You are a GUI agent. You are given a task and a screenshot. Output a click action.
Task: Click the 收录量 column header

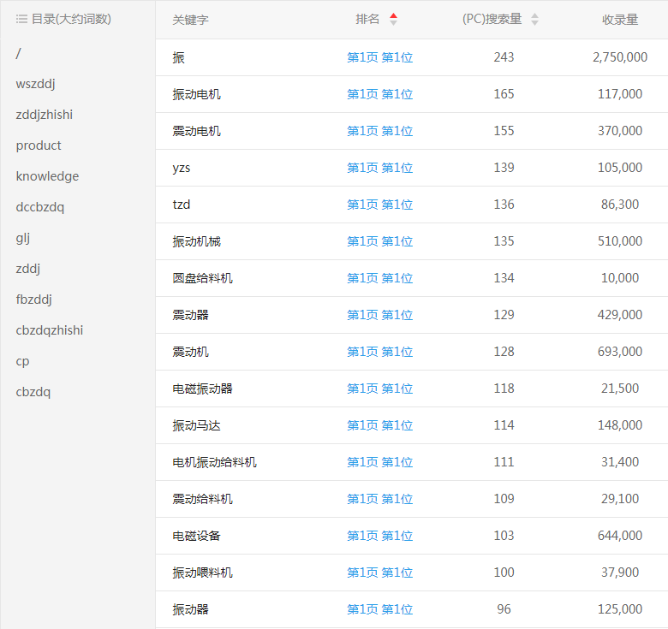pyautogui.click(x=619, y=20)
